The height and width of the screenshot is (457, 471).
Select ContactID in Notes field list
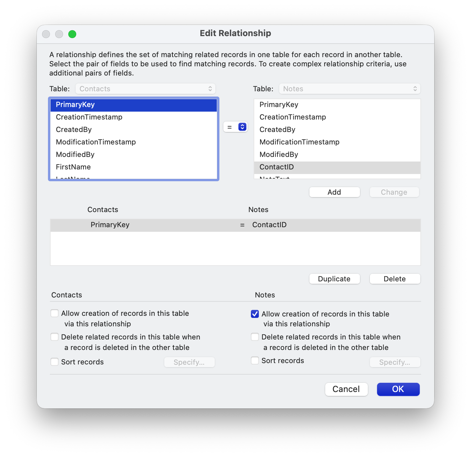point(337,167)
